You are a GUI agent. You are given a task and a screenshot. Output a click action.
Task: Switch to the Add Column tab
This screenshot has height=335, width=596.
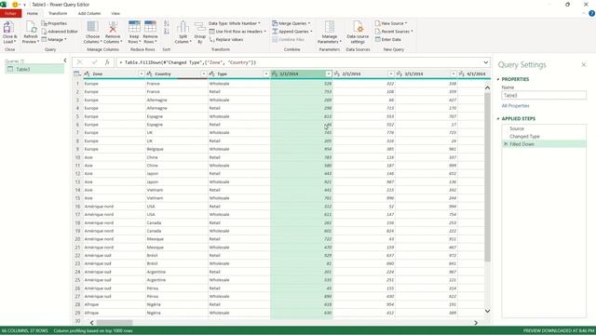coord(89,14)
